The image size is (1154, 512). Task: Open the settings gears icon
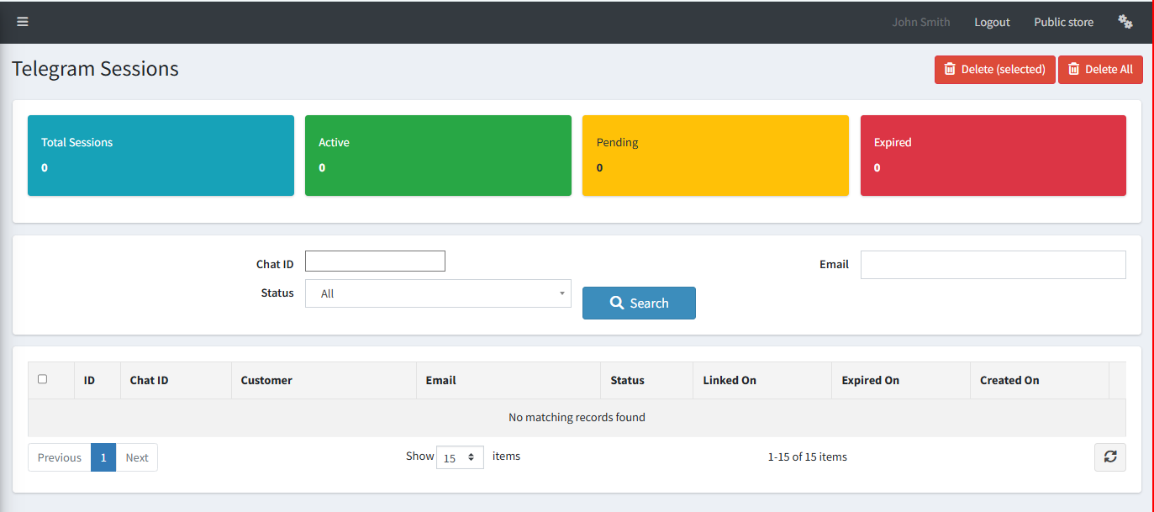coord(1125,22)
